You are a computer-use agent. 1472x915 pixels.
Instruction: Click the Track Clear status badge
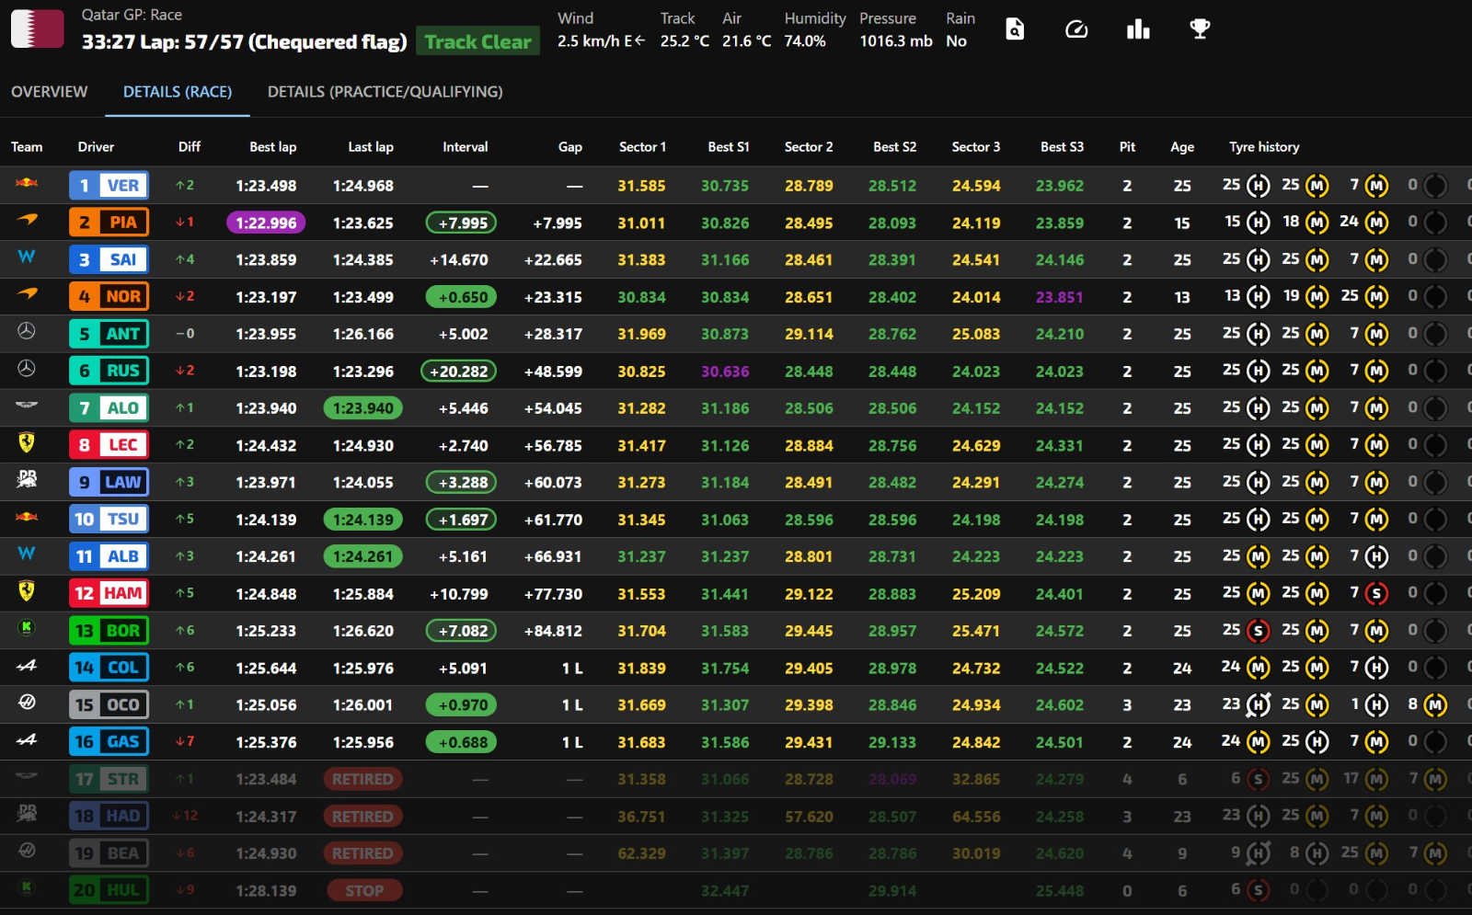477,42
